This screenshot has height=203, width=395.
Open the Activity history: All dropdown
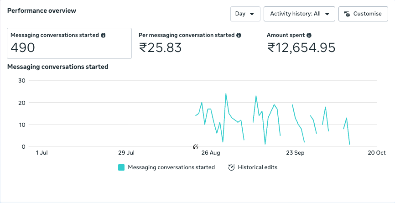[299, 14]
